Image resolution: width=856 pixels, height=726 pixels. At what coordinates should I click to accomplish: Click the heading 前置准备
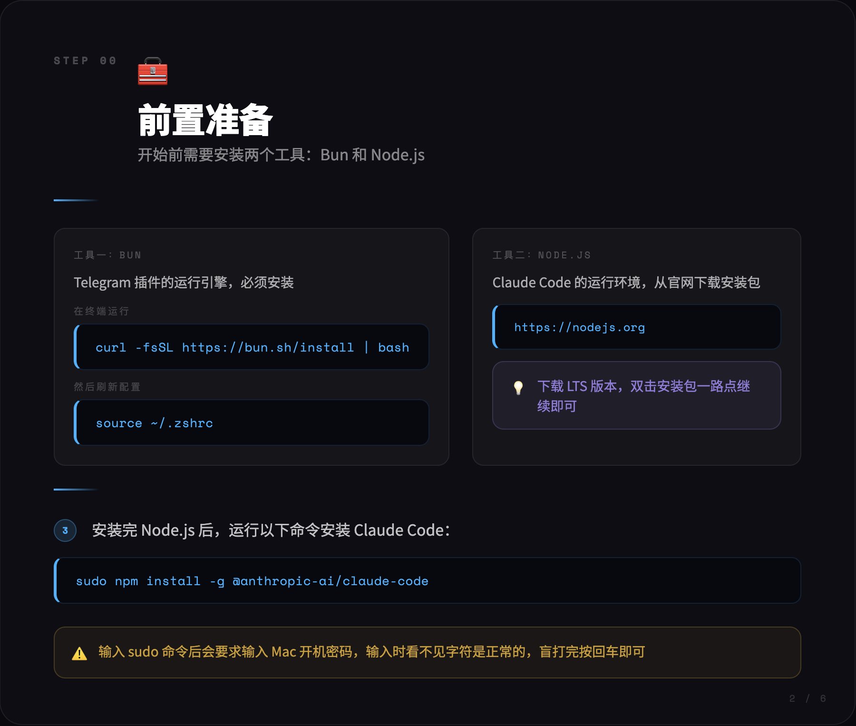coord(205,120)
